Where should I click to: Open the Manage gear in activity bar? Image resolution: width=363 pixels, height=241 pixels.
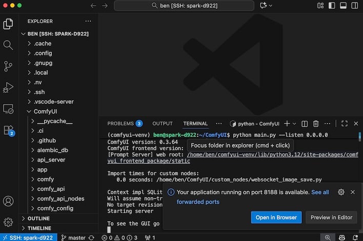click(x=8, y=222)
